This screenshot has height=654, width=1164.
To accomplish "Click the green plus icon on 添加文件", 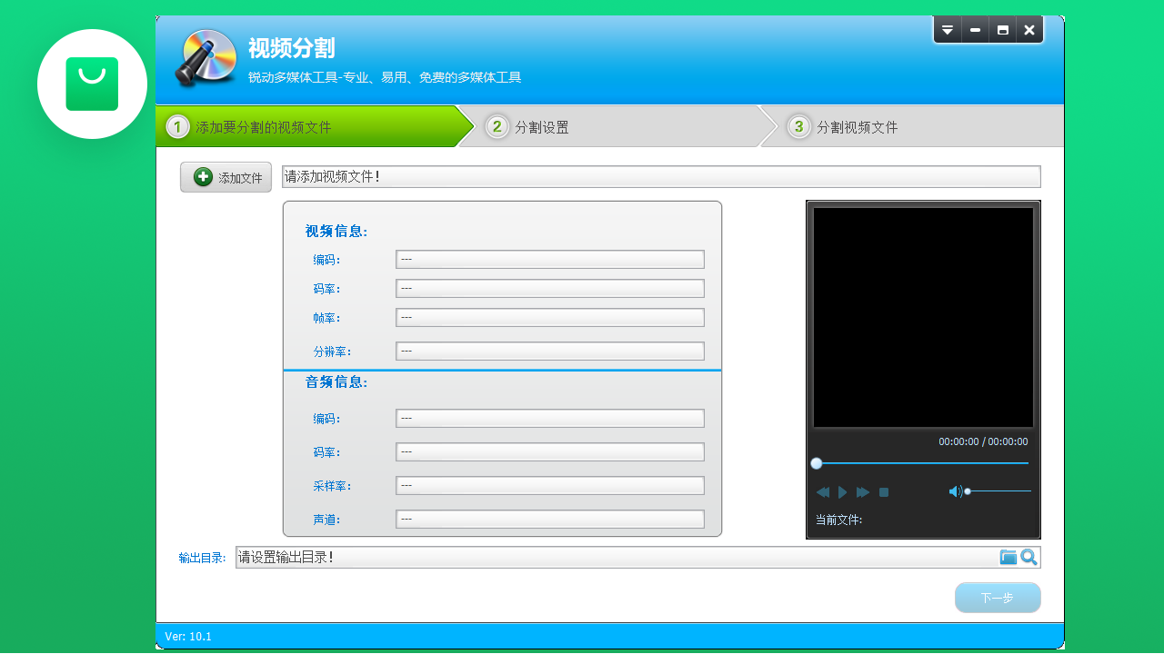I will tap(202, 176).
